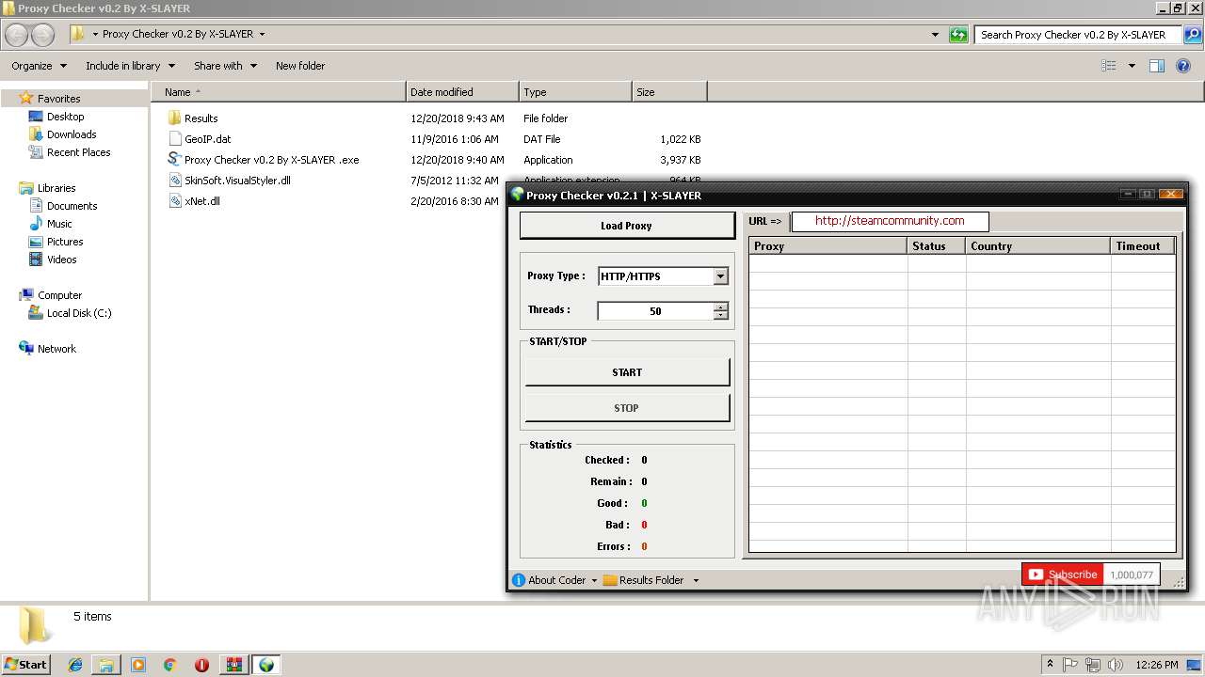The width and height of the screenshot is (1205, 677).
Task: Change view with the Views icon
Action: point(1109,66)
